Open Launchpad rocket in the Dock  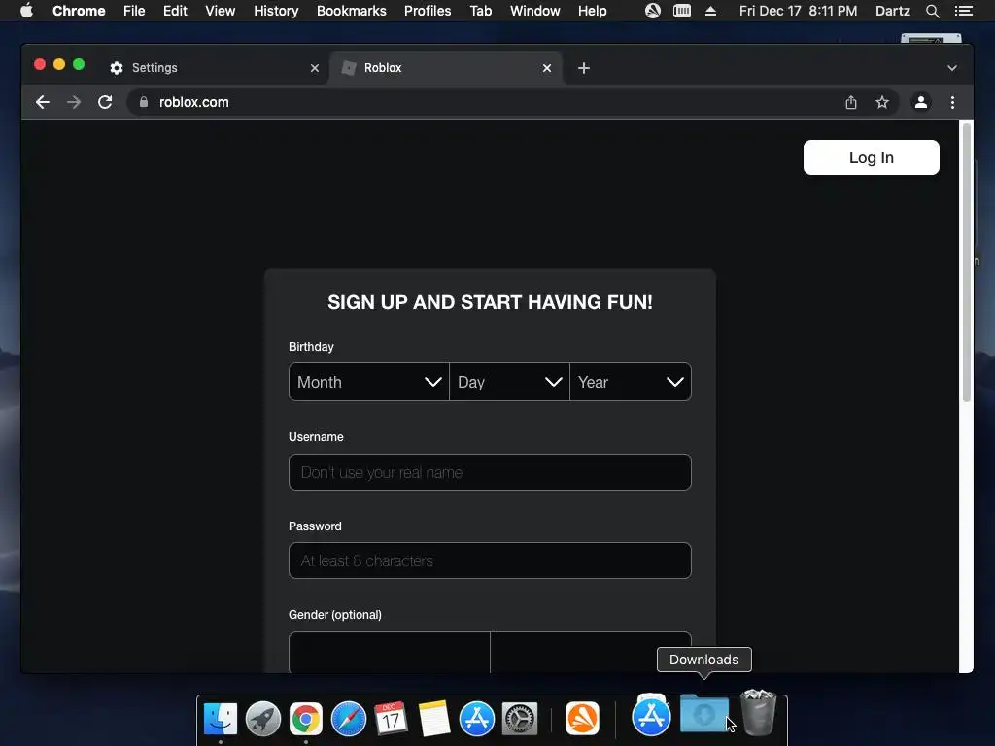point(263,719)
